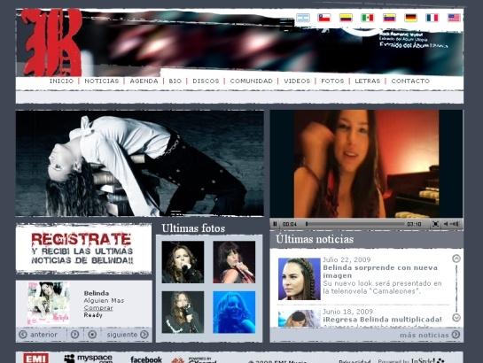Select the Argentina flag icon
Screen dimensions: 483x363
(x=303, y=18)
